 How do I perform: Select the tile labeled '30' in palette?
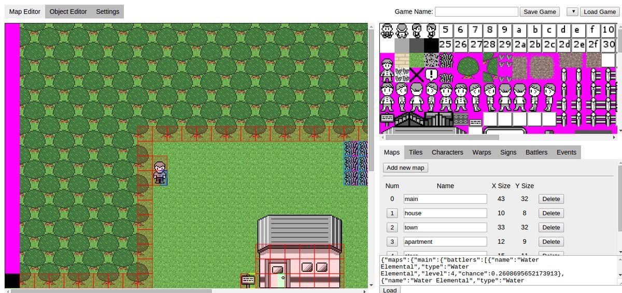coord(609,45)
